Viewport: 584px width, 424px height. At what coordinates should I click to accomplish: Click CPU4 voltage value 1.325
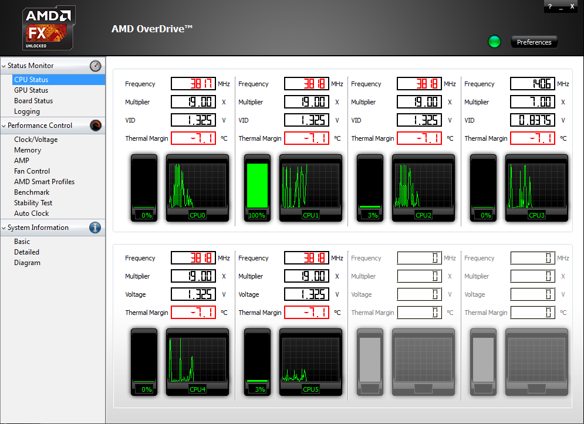[193, 294]
